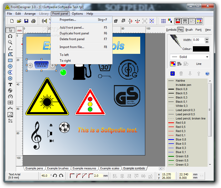Click the 2.0 mm corner radius field

(x=98, y=176)
